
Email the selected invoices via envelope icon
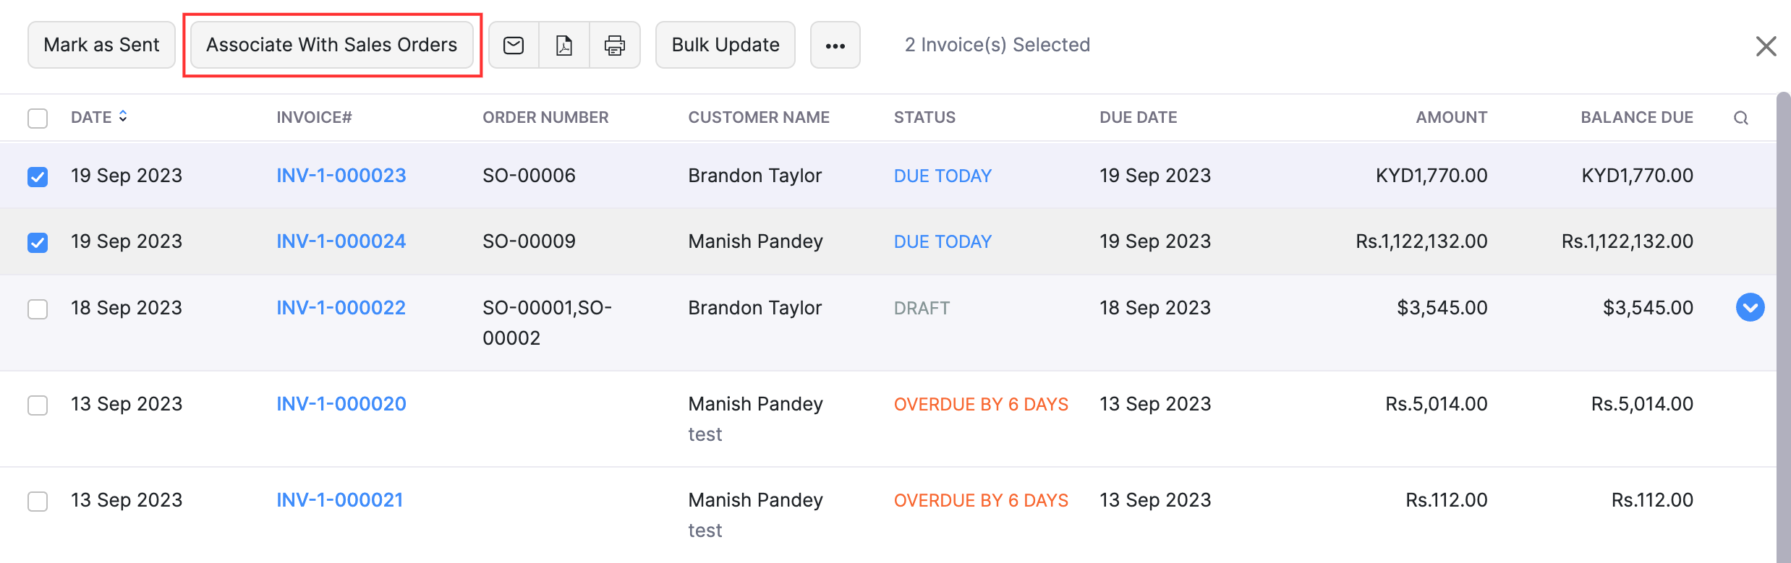point(514,45)
